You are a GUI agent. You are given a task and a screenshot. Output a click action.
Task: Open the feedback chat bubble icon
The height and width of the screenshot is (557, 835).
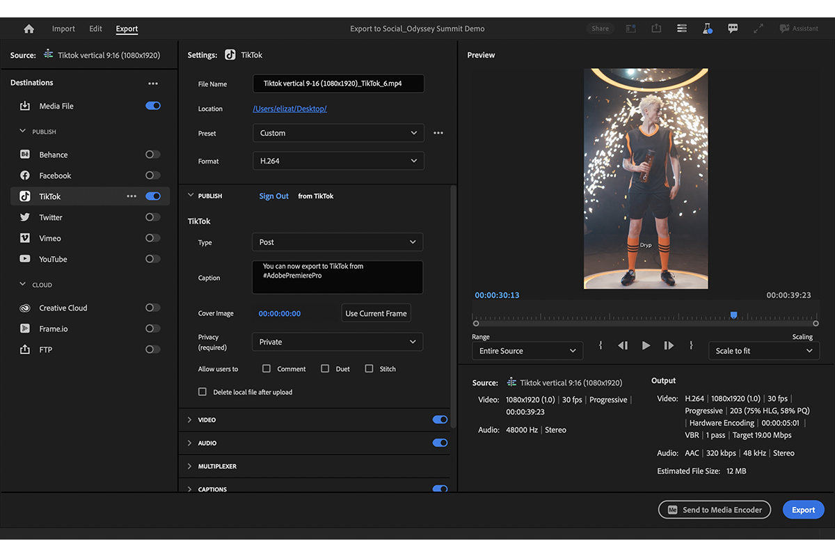tap(733, 29)
